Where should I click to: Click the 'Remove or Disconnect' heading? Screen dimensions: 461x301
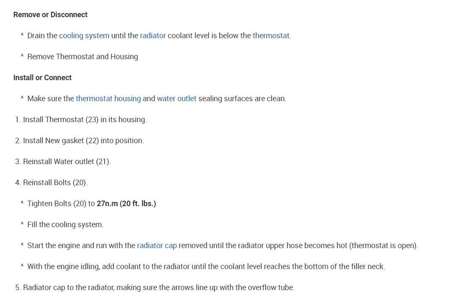(50, 15)
